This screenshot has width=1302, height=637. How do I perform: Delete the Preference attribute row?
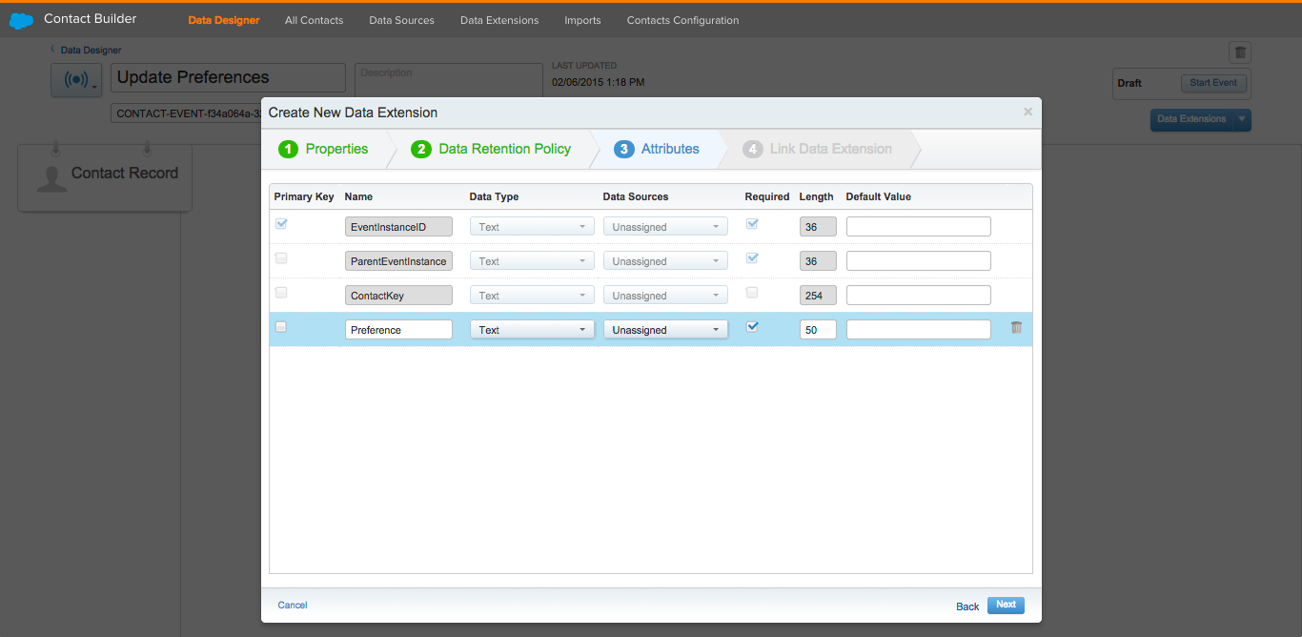(x=1016, y=328)
